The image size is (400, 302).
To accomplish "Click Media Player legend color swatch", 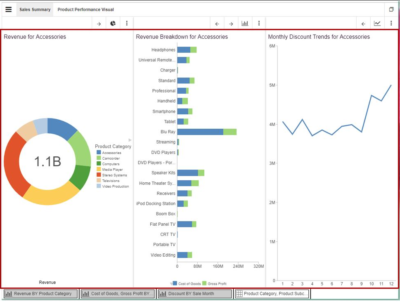I will 99,169.
